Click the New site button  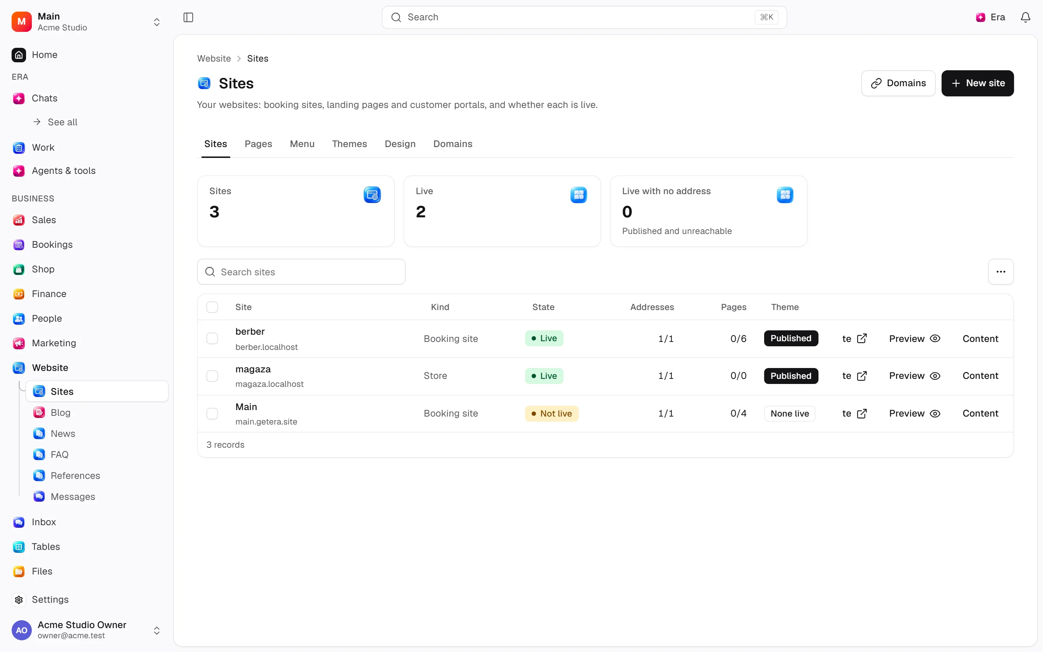pyautogui.click(x=977, y=83)
